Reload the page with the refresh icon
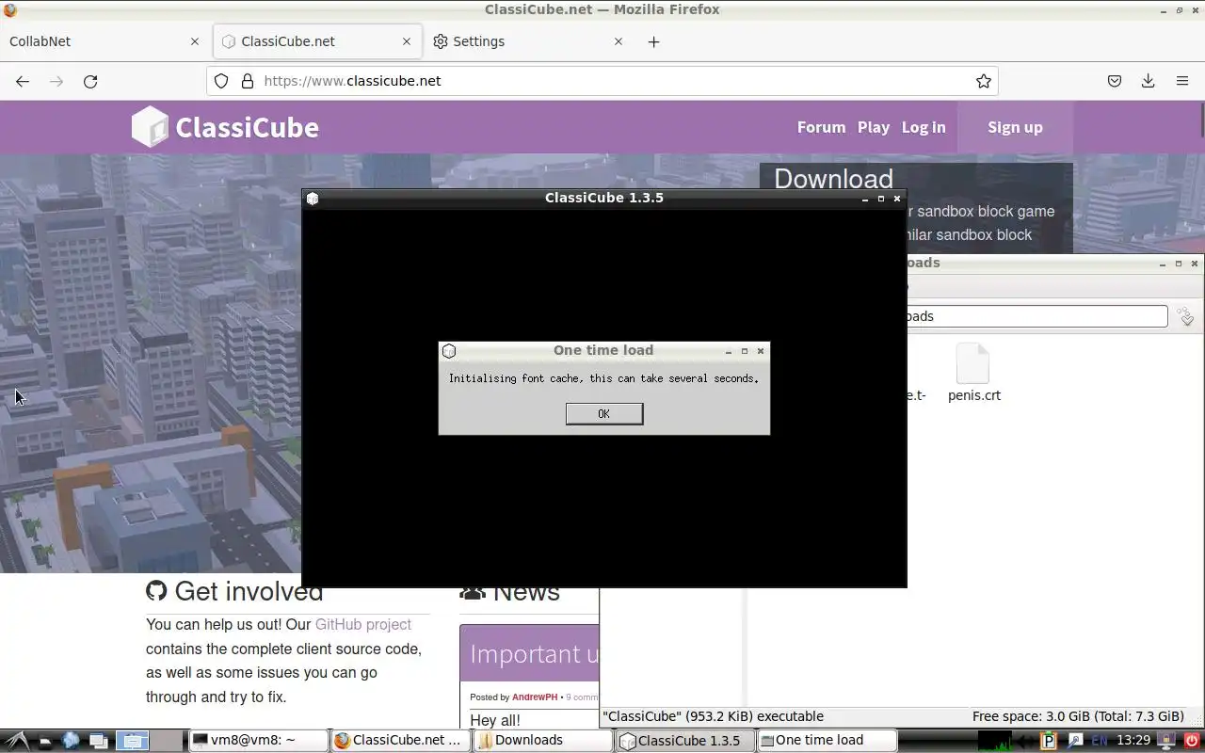The width and height of the screenshot is (1205, 753). click(x=90, y=81)
